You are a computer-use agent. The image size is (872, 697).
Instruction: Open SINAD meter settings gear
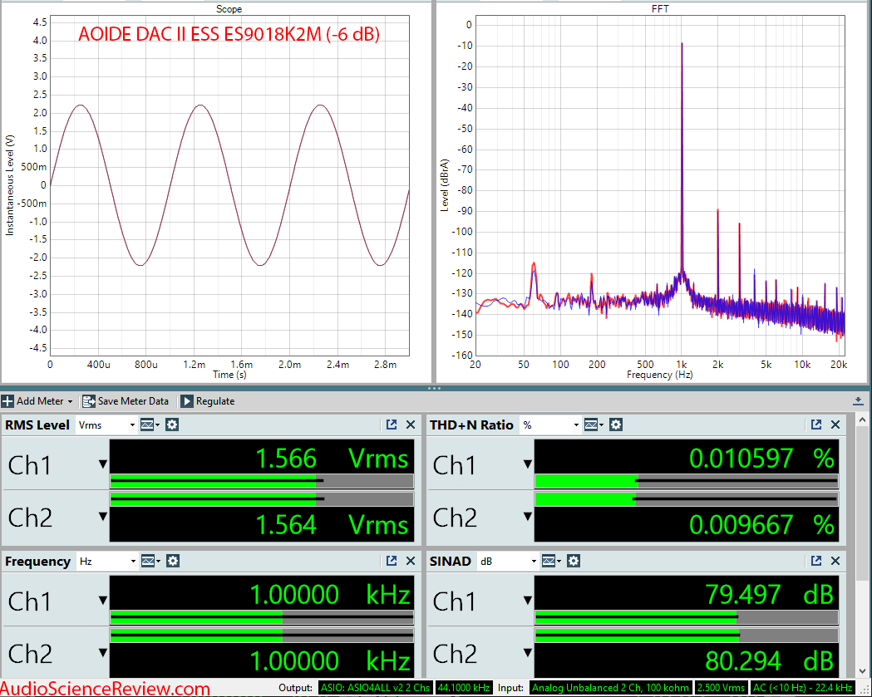pos(574,562)
